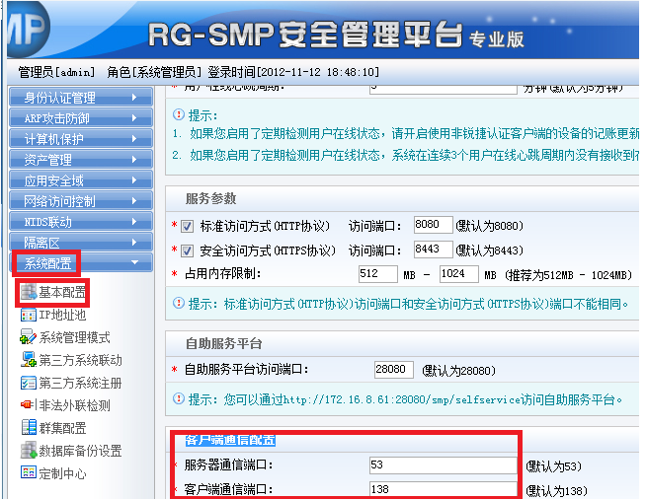Expand 隔离区 menu arrow

point(133,243)
